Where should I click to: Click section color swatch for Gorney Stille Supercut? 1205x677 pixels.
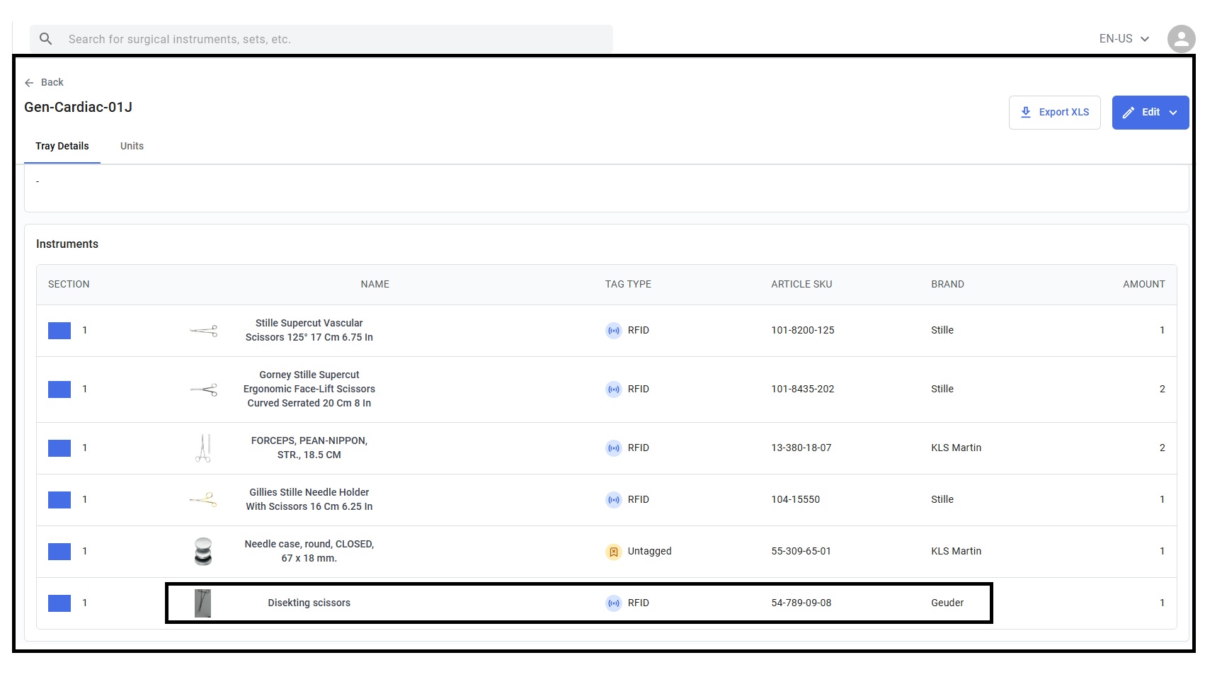pos(59,389)
